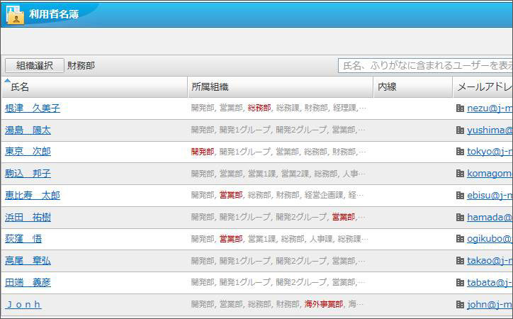Click the mail icon beside john address
Screen dimensions: 513x319
pyautogui.click(x=460, y=305)
